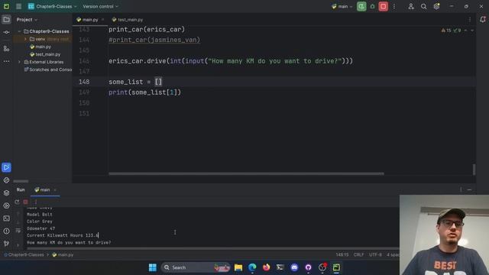Open the Services tool window icon
This screenshot has height=275, width=489.
(6, 205)
